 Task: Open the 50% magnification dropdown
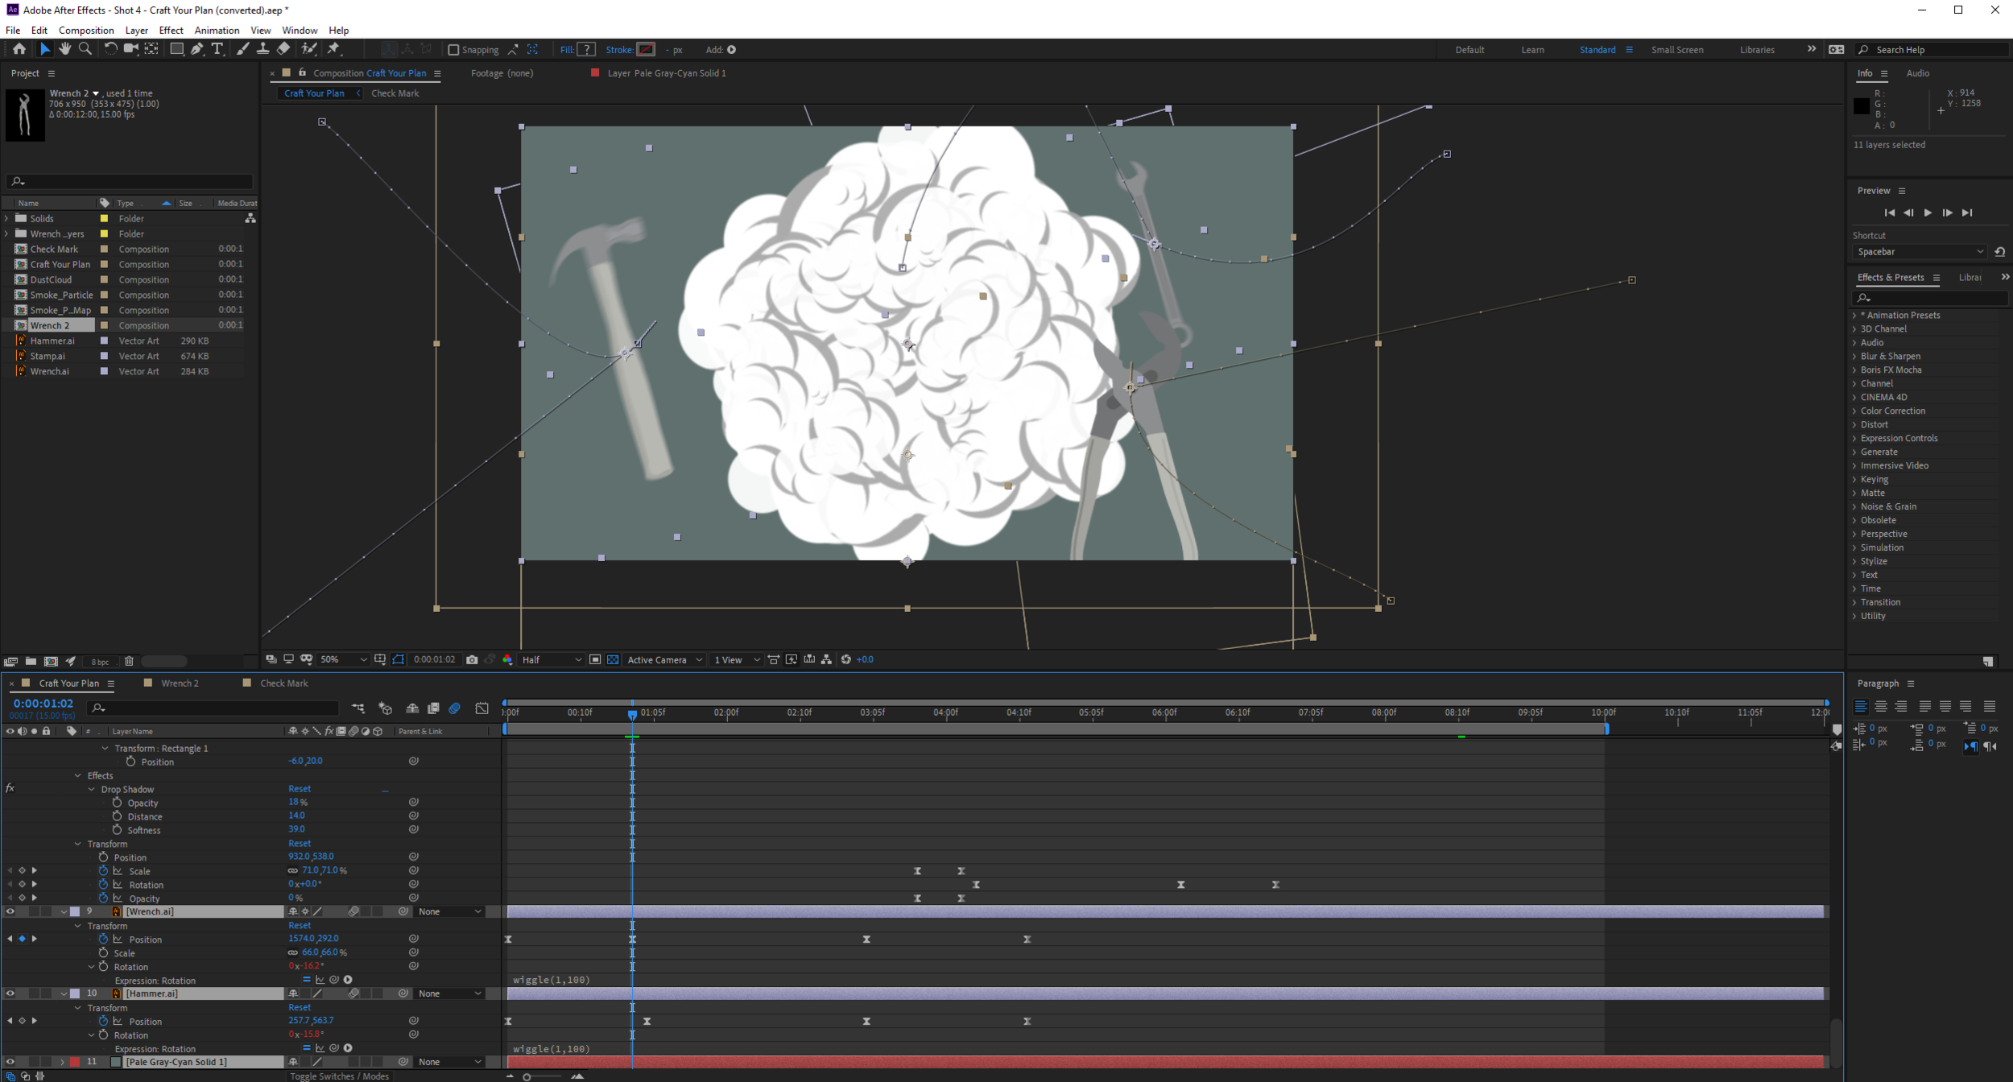[x=343, y=659]
